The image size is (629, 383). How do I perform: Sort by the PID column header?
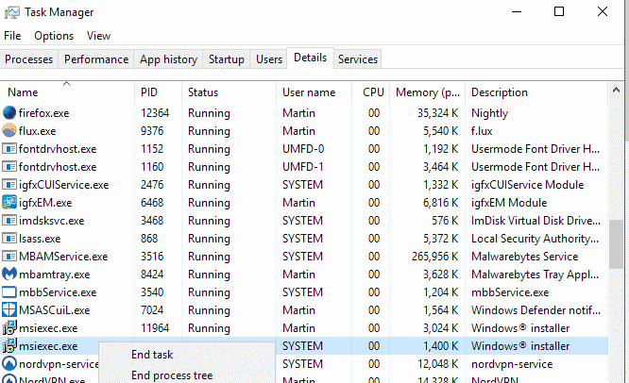pos(158,92)
